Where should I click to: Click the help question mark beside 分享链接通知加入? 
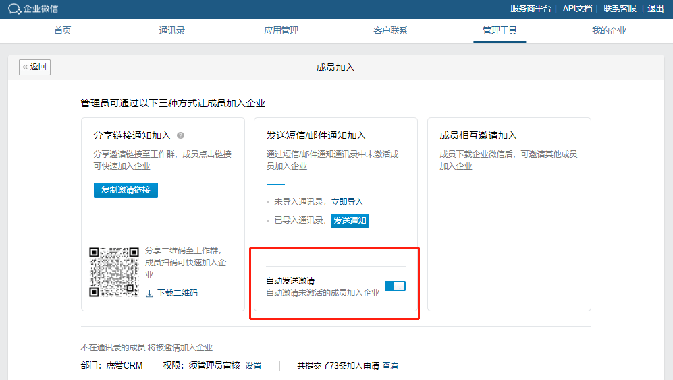(x=181, y=135)
